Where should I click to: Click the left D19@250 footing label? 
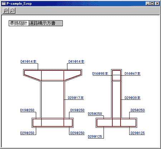(x=27, y=110)
